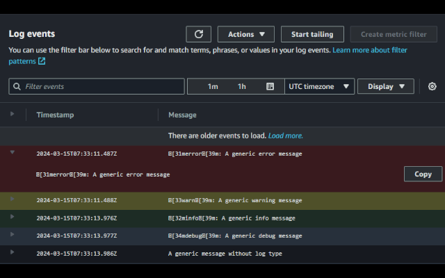Collapse the expanded error message row
The width and height of the screenshot is (445, 278).
coord(13,152)
